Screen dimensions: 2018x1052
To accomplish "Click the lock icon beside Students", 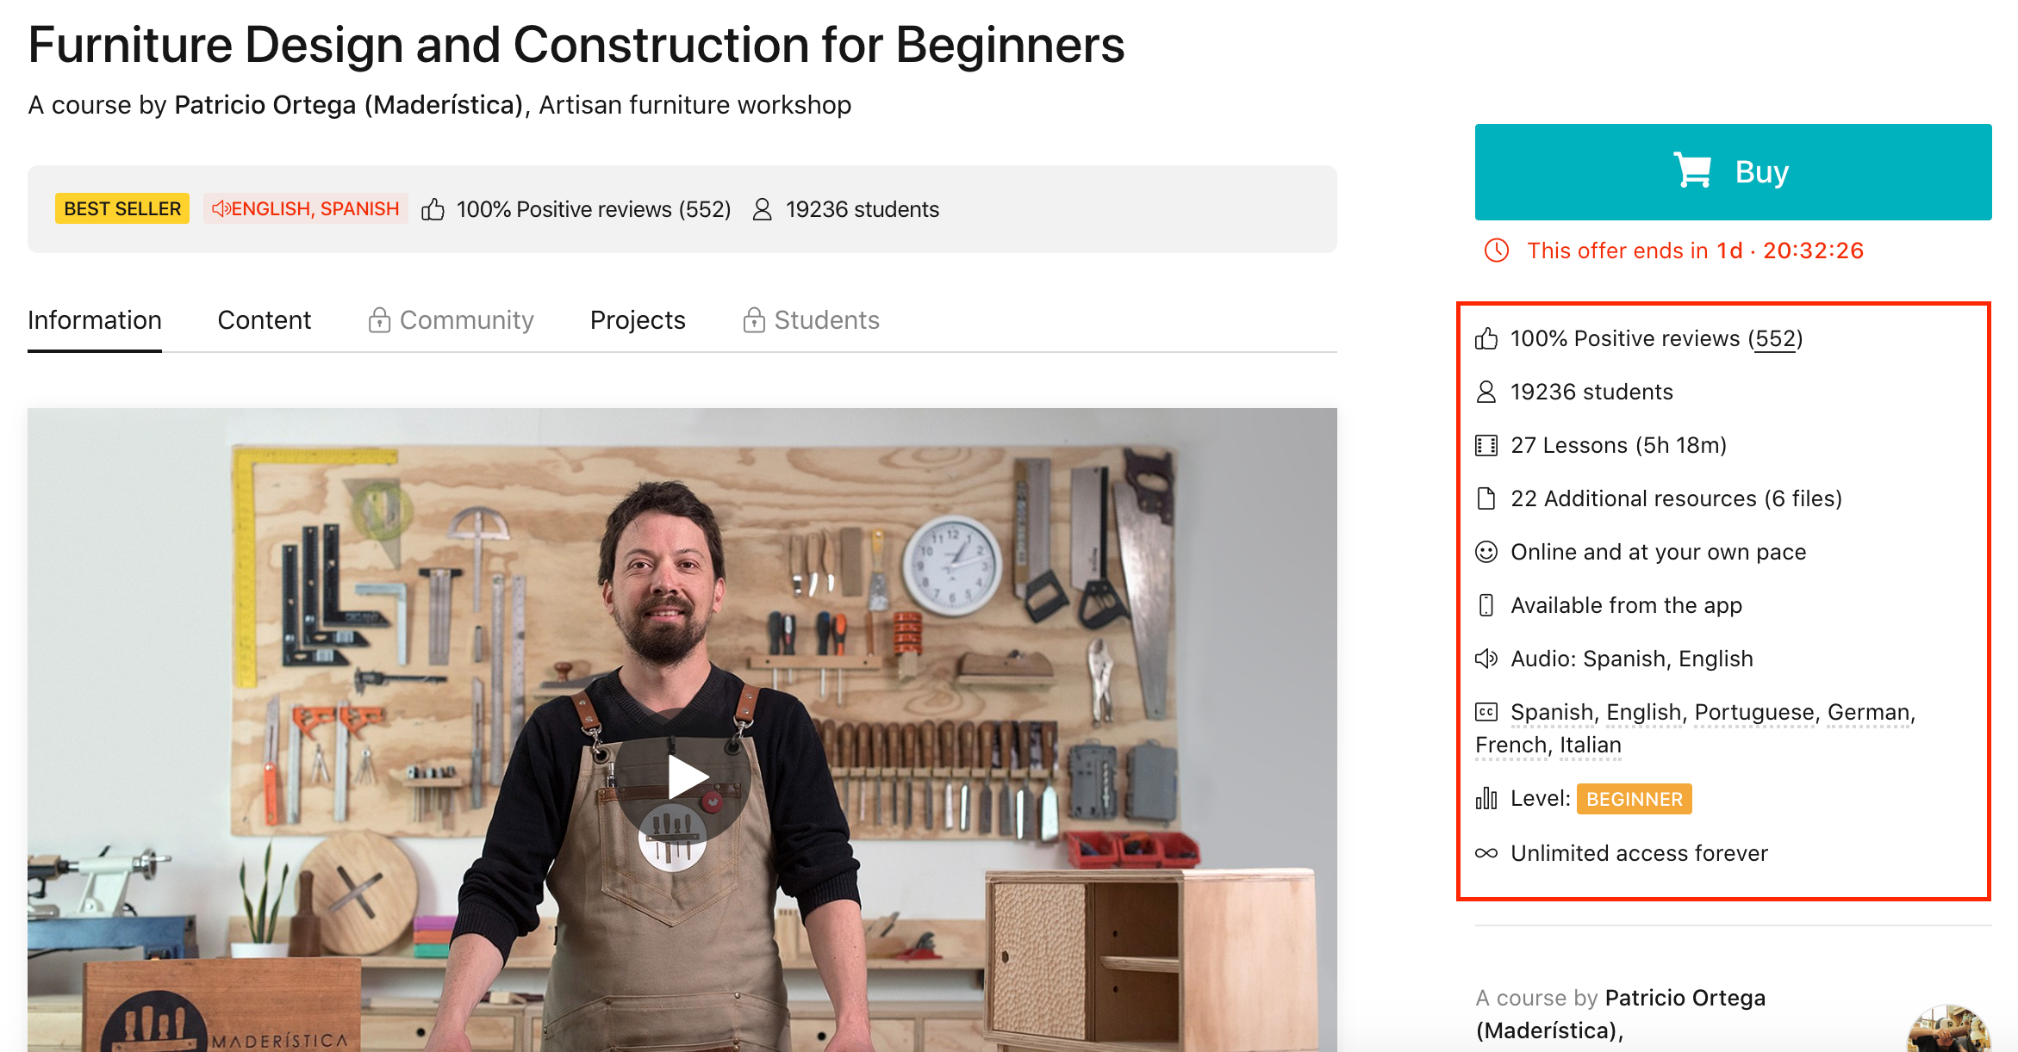I will (754, 320).
